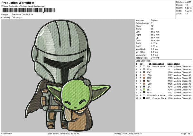This screenshot has height=136, width=193.
Task: Select the Colorway 1 value
Action: (x=17, y=17)
